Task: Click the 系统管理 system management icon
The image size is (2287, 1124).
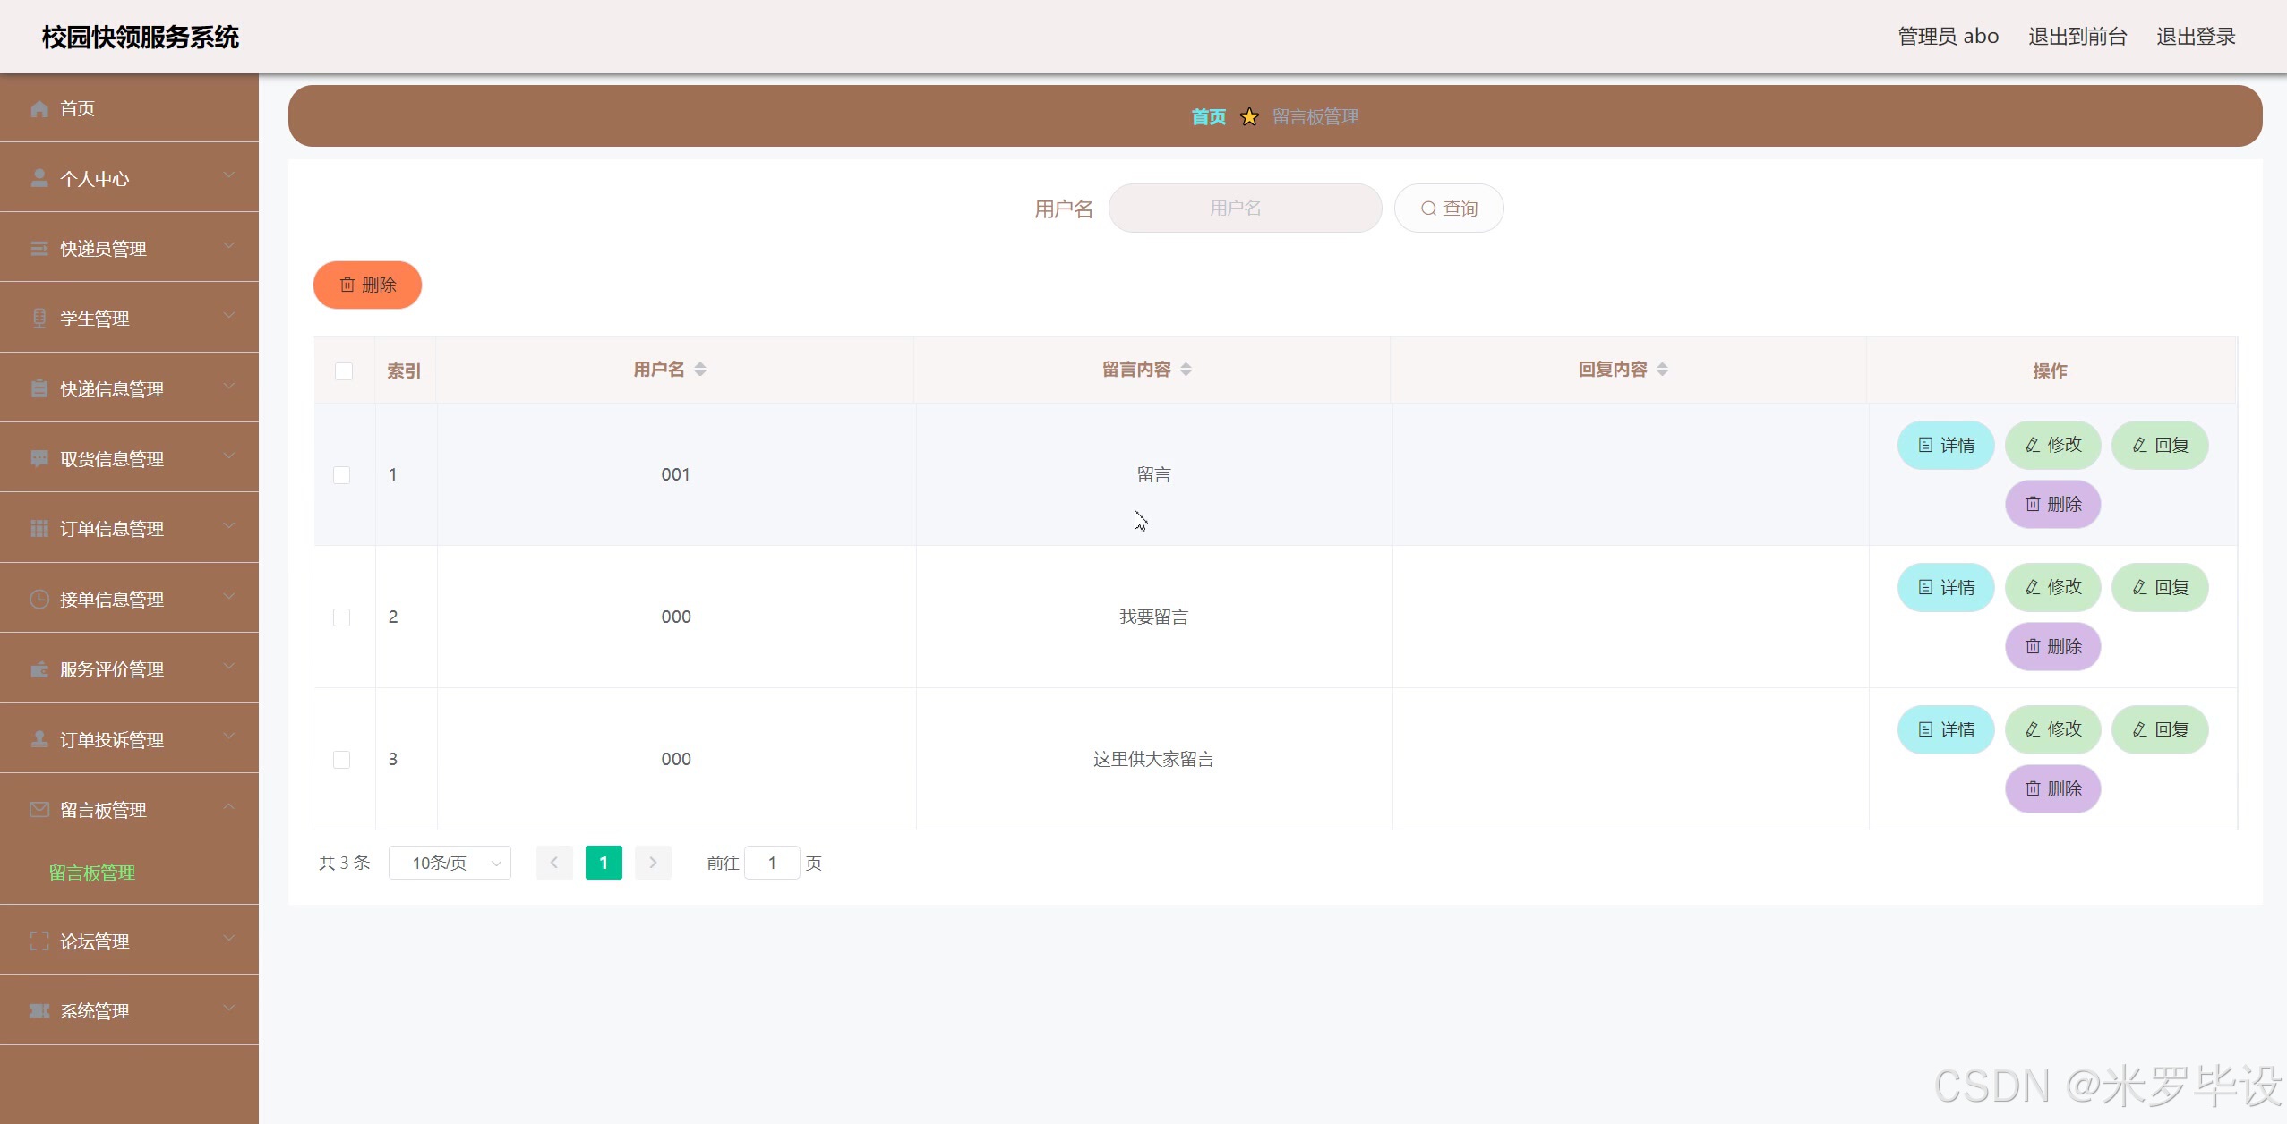Action: (x=39, y=1010)
